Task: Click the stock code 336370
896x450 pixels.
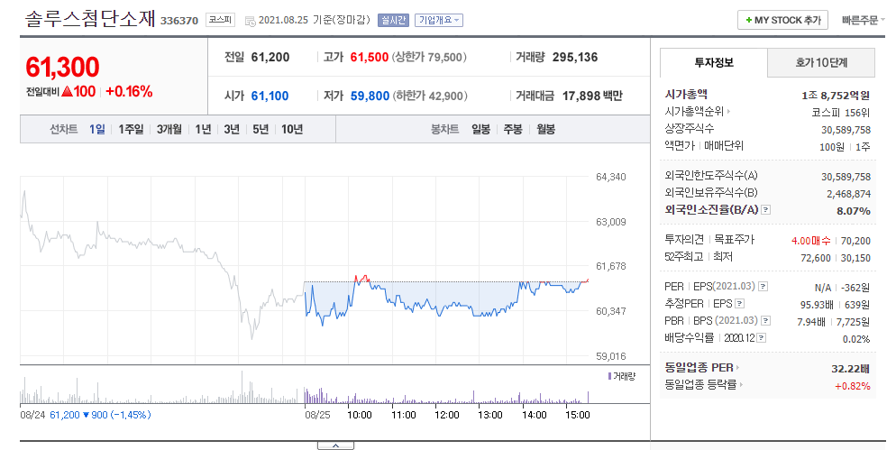Action: tap(179, 21)
